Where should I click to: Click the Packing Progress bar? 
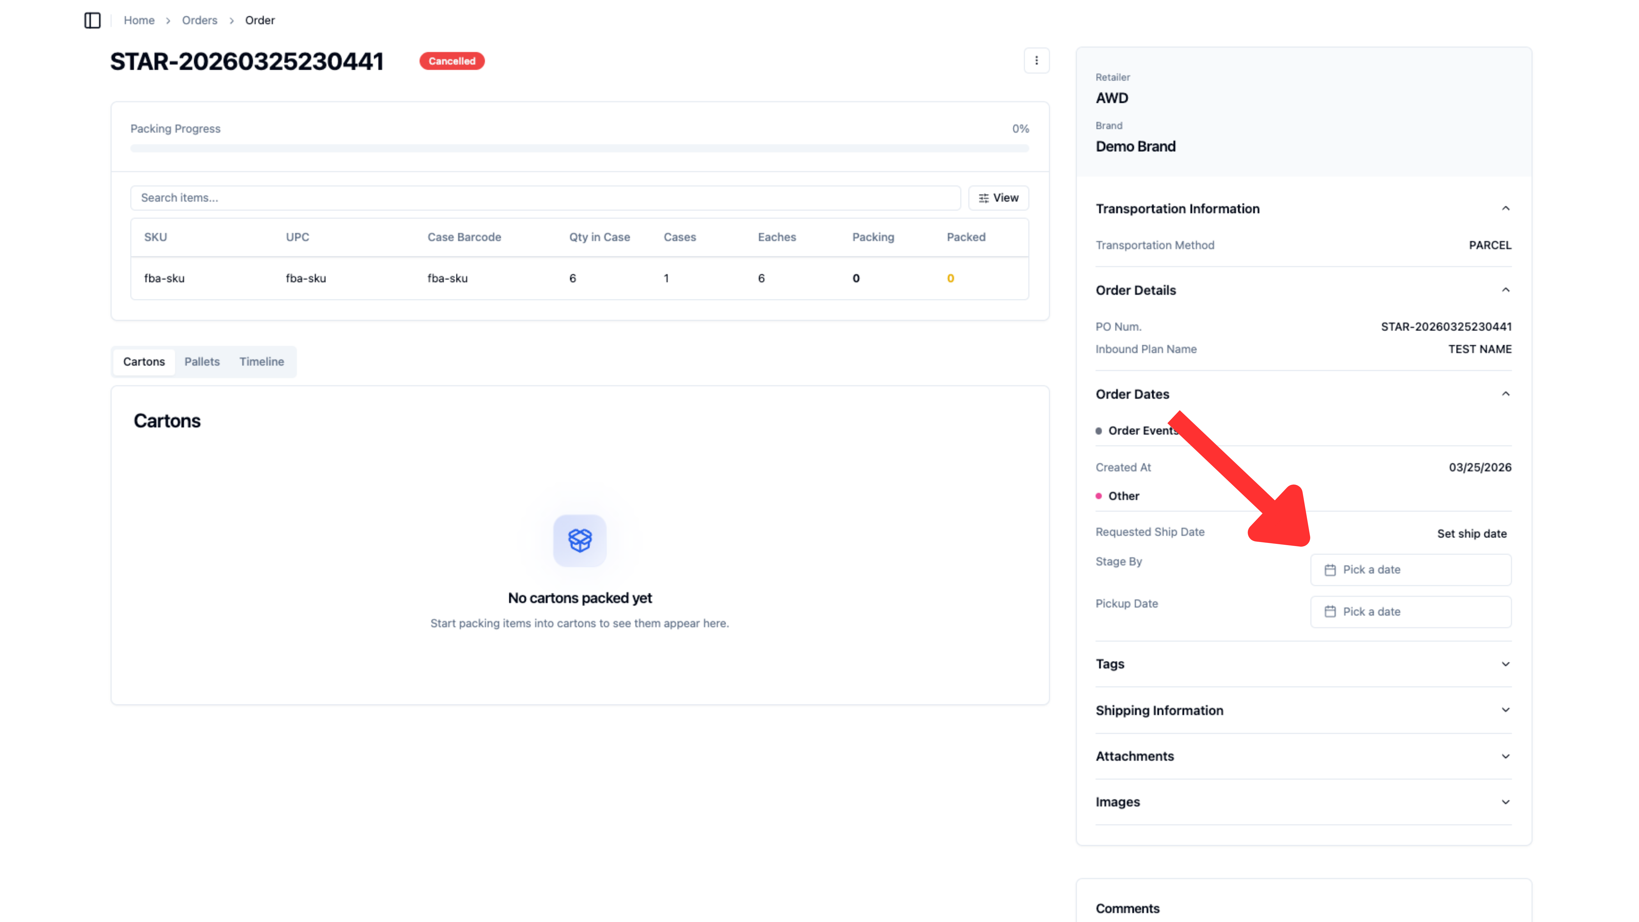point(579,148)
